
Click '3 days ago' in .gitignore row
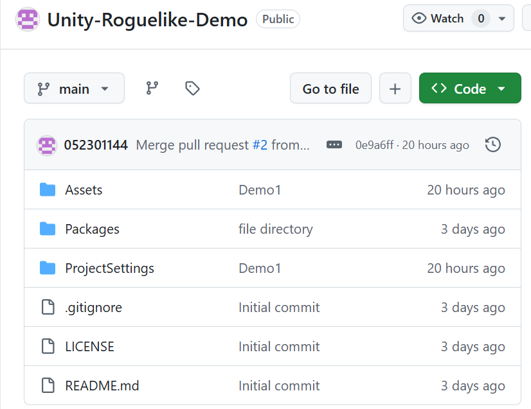473,308
